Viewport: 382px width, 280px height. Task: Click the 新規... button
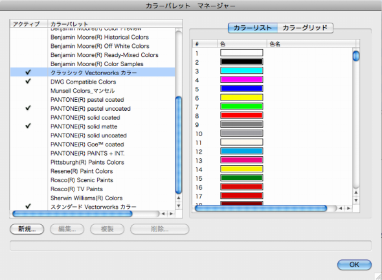[x=27, y=229]
